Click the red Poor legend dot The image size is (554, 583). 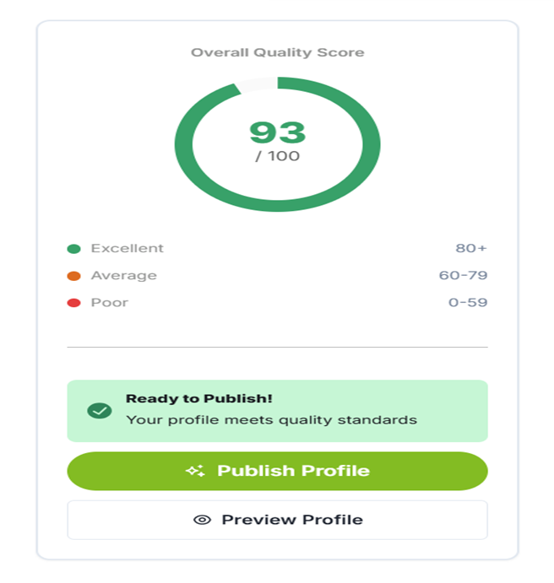(74, 303)
